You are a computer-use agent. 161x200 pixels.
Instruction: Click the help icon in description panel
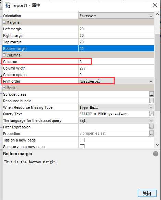coord(156,154)
